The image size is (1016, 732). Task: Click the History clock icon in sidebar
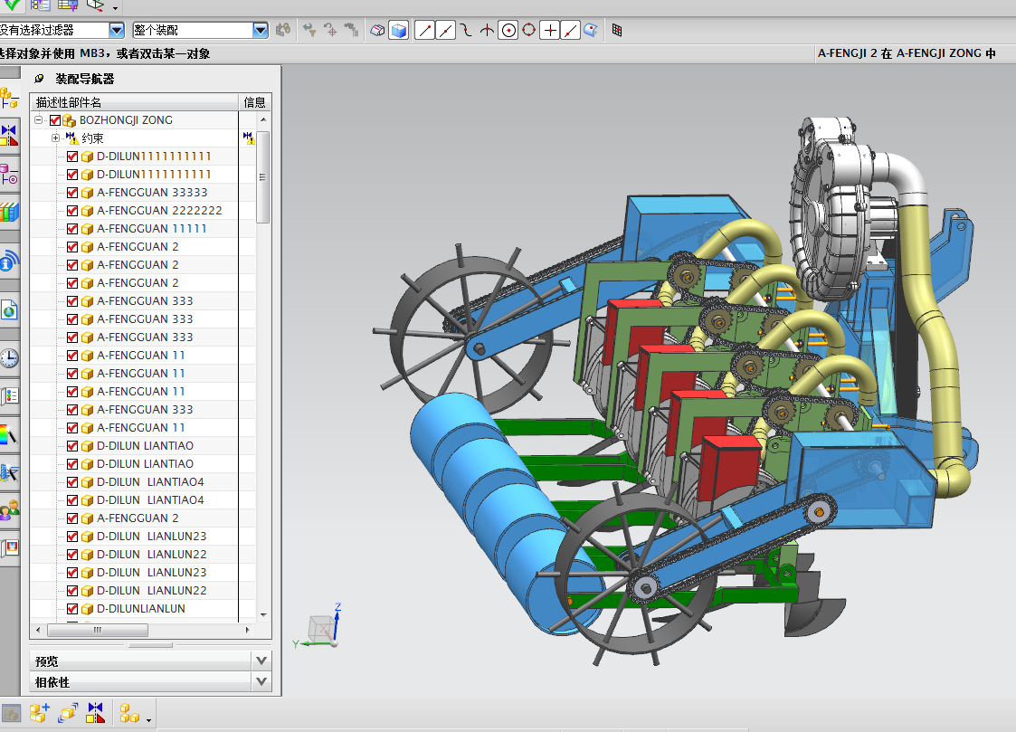[8, 357]
